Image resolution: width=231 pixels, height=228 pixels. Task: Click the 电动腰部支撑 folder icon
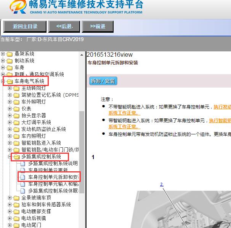pos(16,212)
